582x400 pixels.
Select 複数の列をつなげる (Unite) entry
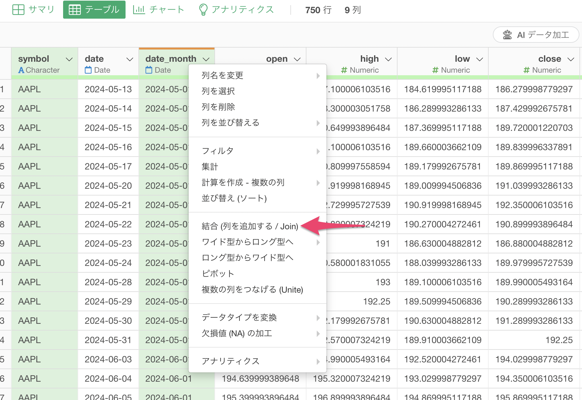pos(258,290)
